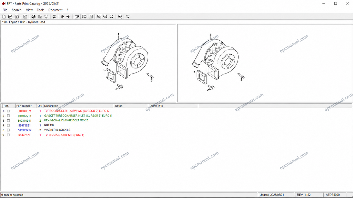Sort by the Qty column header
Image resolution: width=353 pixels, height=198 pixels.
tap(40, 106)
